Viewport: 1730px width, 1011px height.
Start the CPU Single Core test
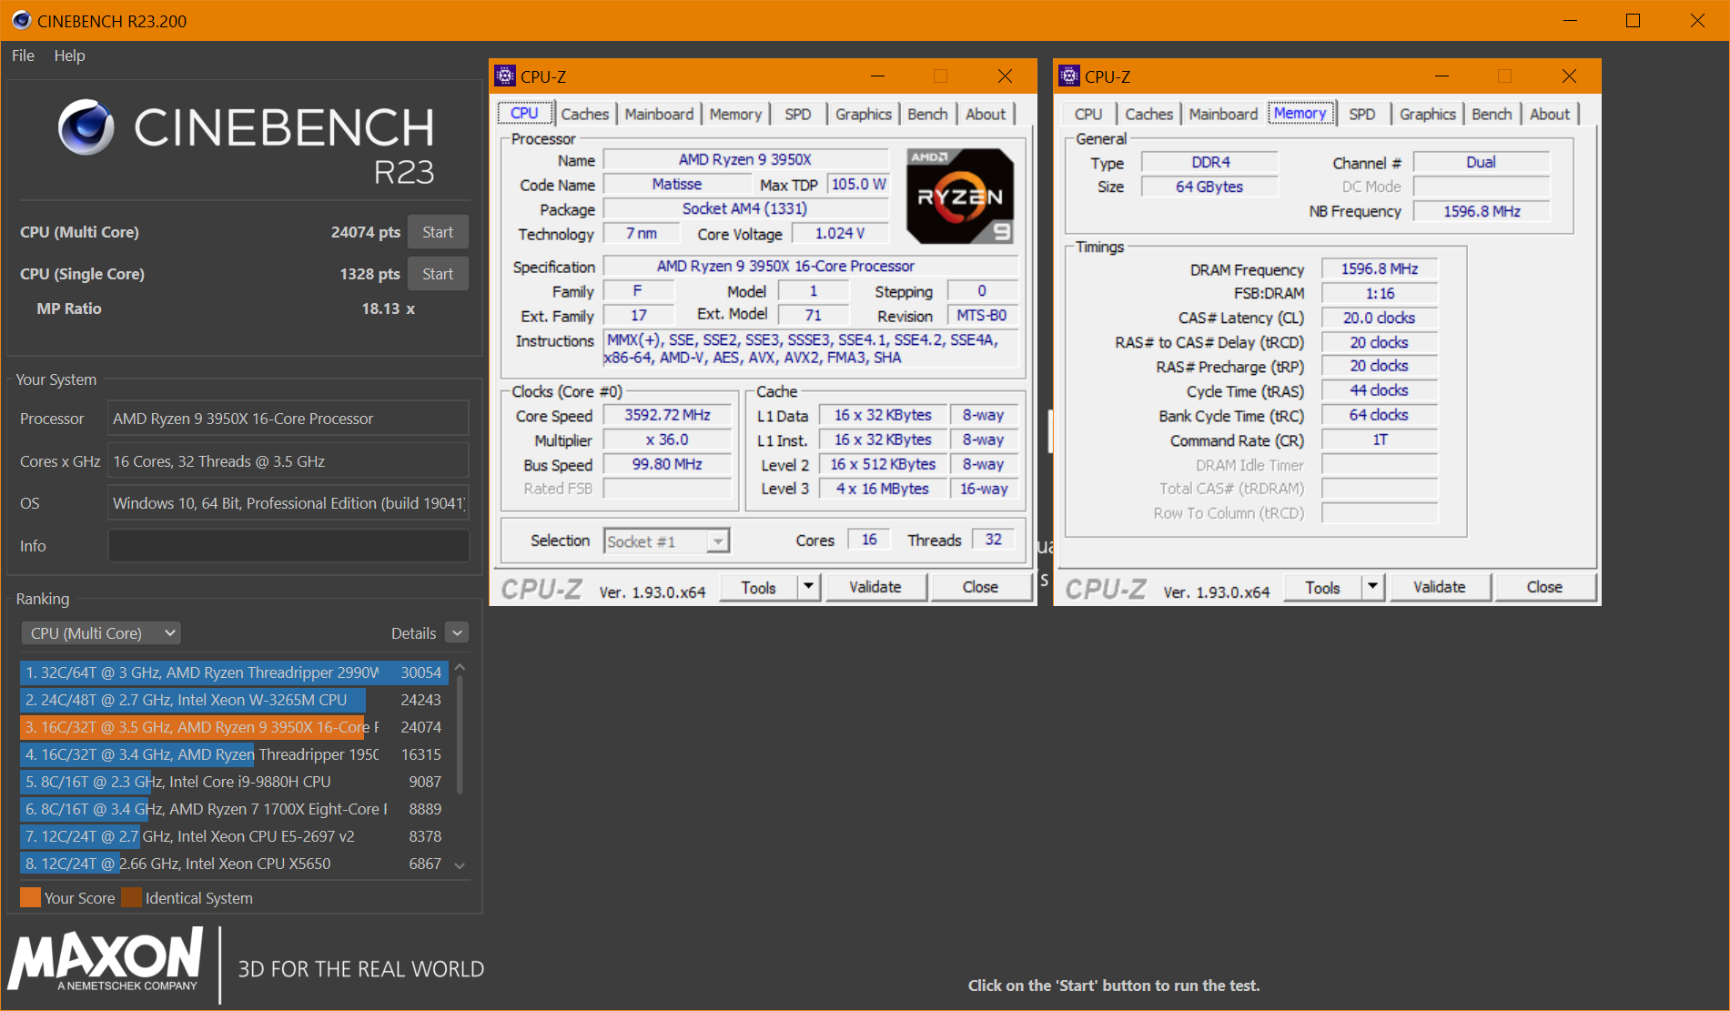pyautogui.click(x=438, y=274)
